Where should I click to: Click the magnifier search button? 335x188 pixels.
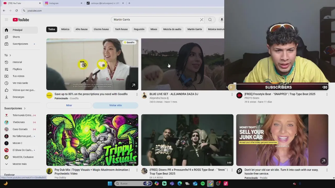[x=210, y=20]
